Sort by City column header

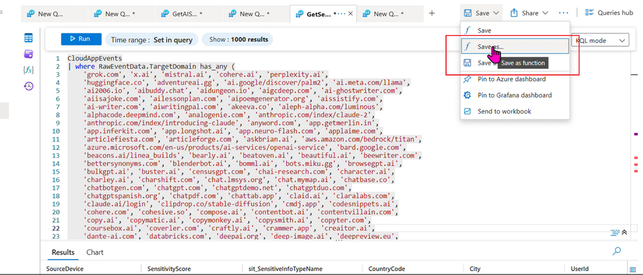pos(475,269)
